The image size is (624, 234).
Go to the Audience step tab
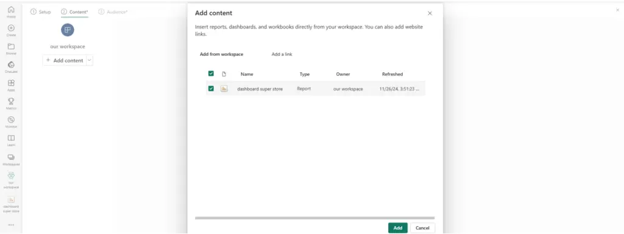tap(113, 12)
